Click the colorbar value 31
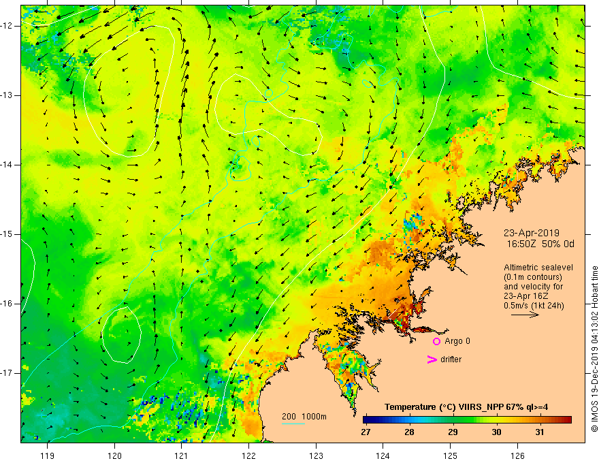Screen dimensions: 599x463 click(x=539, y=432)
